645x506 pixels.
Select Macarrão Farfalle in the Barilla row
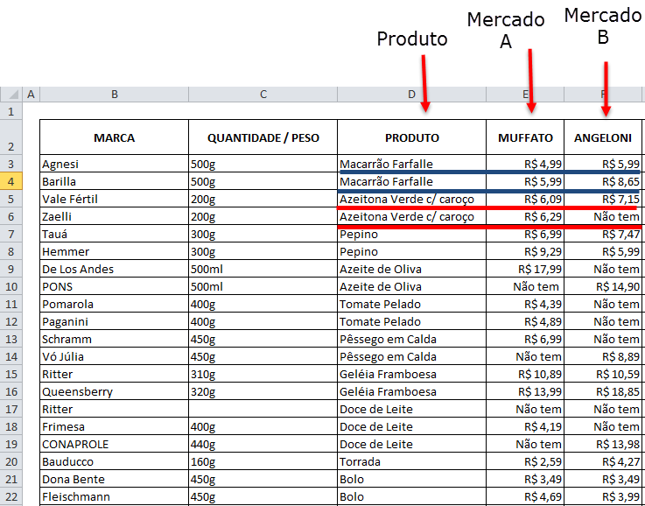(411, 181)
